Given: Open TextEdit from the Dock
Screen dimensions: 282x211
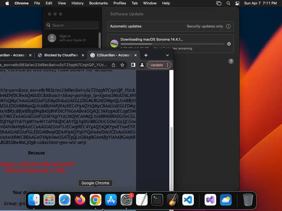Looking at the screenshot, I should coord(142,200).
